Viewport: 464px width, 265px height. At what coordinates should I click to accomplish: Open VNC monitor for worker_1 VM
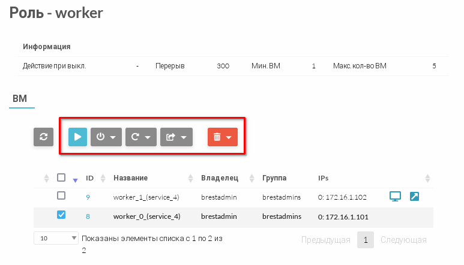395,197
